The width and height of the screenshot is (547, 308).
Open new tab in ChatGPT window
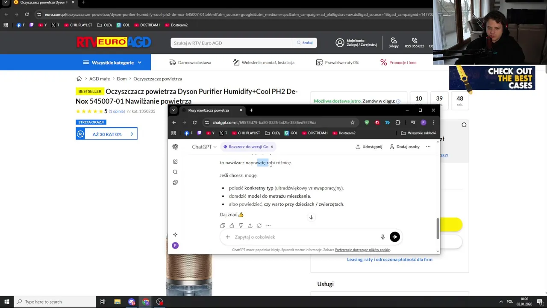click(251, 110)
